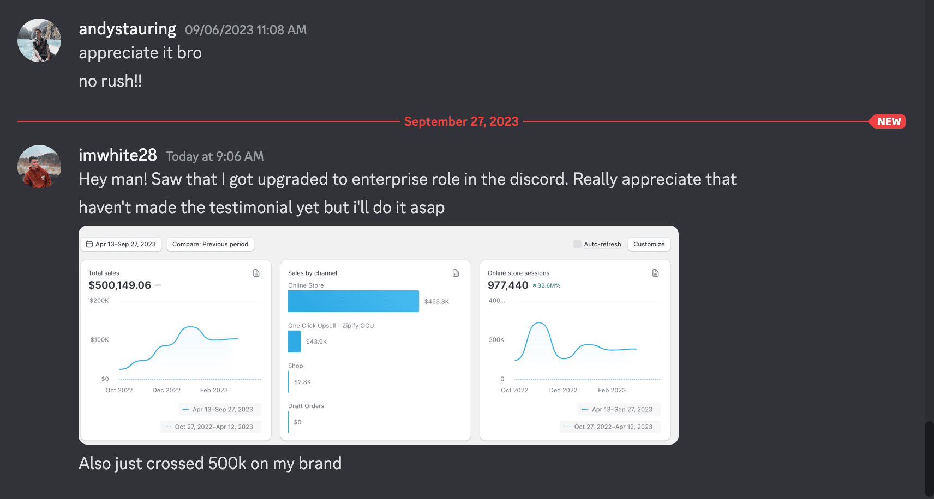Click andystauring's profile avatar
This screenshot has height=499, width=934.
[x=39, y=40]
